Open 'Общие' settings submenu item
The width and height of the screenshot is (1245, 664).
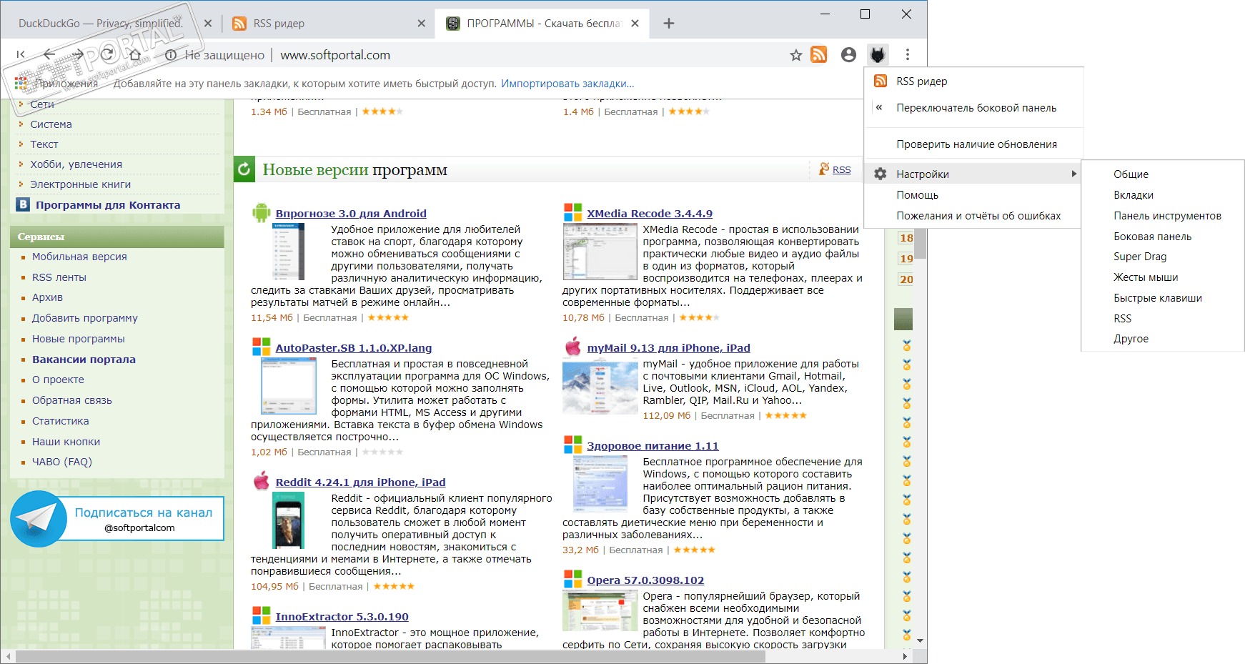[1163, 174]
